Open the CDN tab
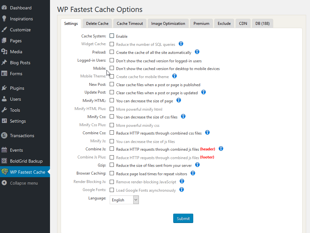This screenshot has height=233, width=310. tap(243, 23)
